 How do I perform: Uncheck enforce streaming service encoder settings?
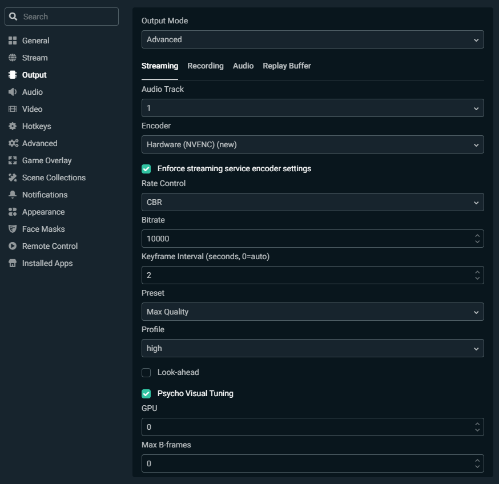(146, 169)
